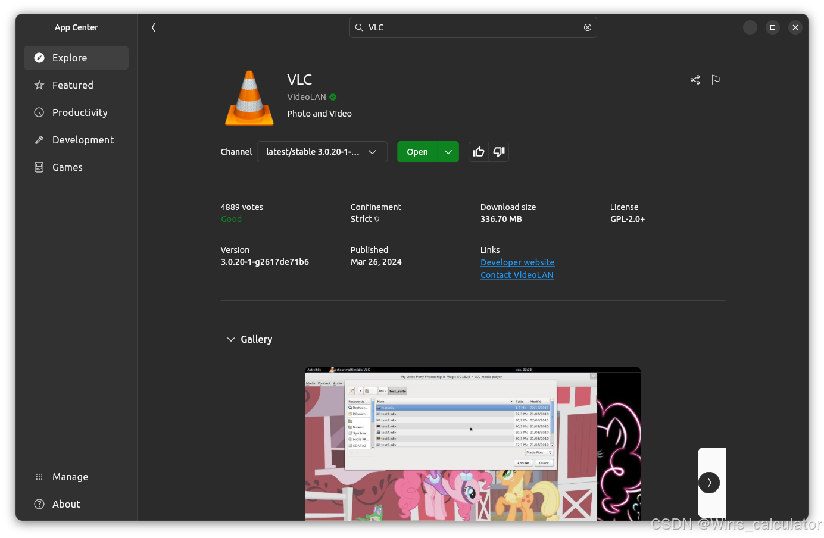Click the 4889 votes text

(242, 207)
